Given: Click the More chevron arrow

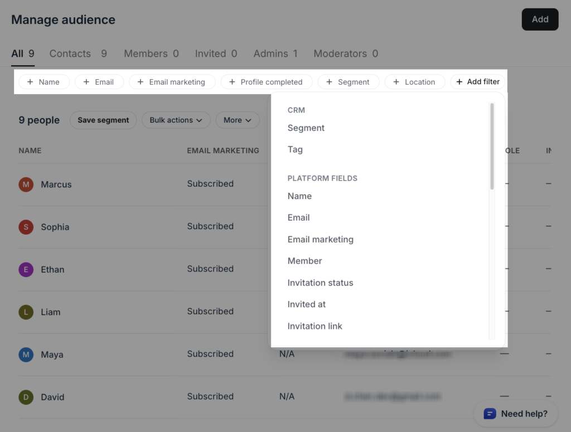Looking at the screenshot, I should click(x=248, y=120).
